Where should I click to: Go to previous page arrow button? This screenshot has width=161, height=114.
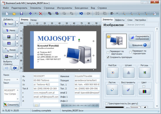point(6,68)
